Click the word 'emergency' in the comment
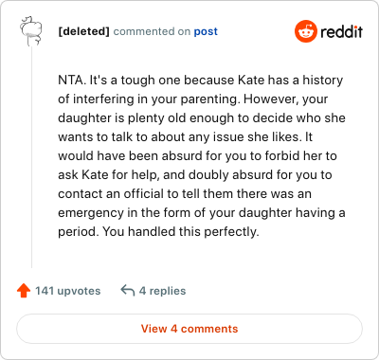Viewport: 379px width, 360px height. click(91, 213)
